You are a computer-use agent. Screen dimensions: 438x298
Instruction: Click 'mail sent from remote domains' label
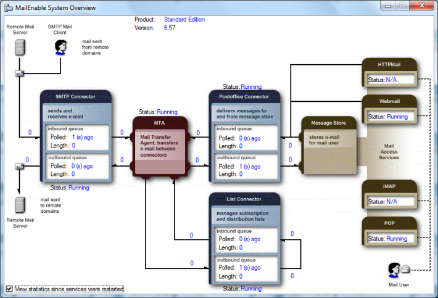(x=95, y=48)
